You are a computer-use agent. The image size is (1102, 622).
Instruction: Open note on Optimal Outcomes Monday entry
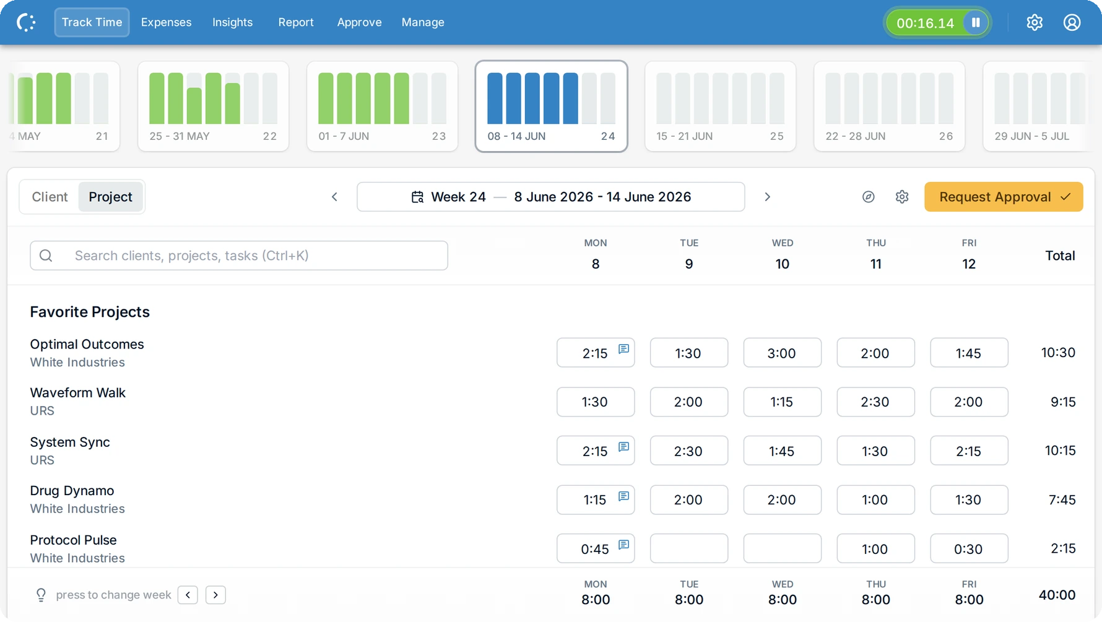pos(623,348)
